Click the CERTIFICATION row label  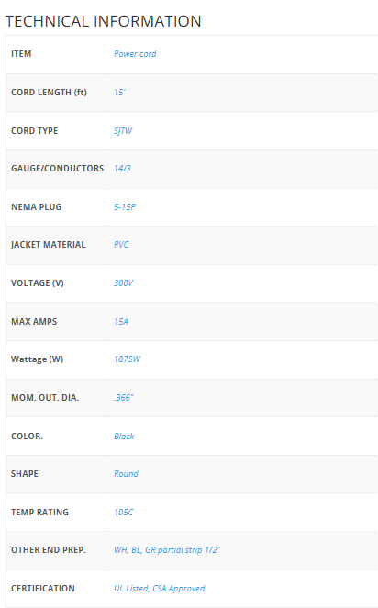[x=43, y=588]
